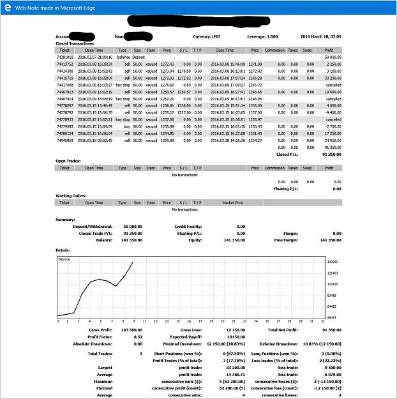Click the "Deposit/Withdrawal:" label
397x399 pixels.
(x=93, y=227)
